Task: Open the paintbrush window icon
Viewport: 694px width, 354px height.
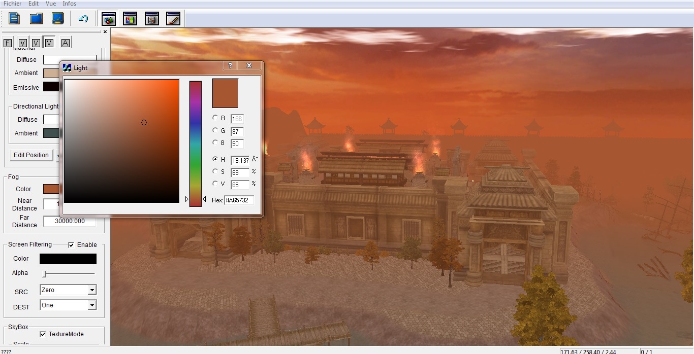Action: (x=173, y=19)
